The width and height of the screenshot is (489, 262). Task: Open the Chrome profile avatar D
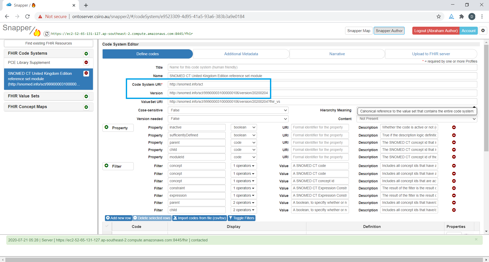[472, 17]
